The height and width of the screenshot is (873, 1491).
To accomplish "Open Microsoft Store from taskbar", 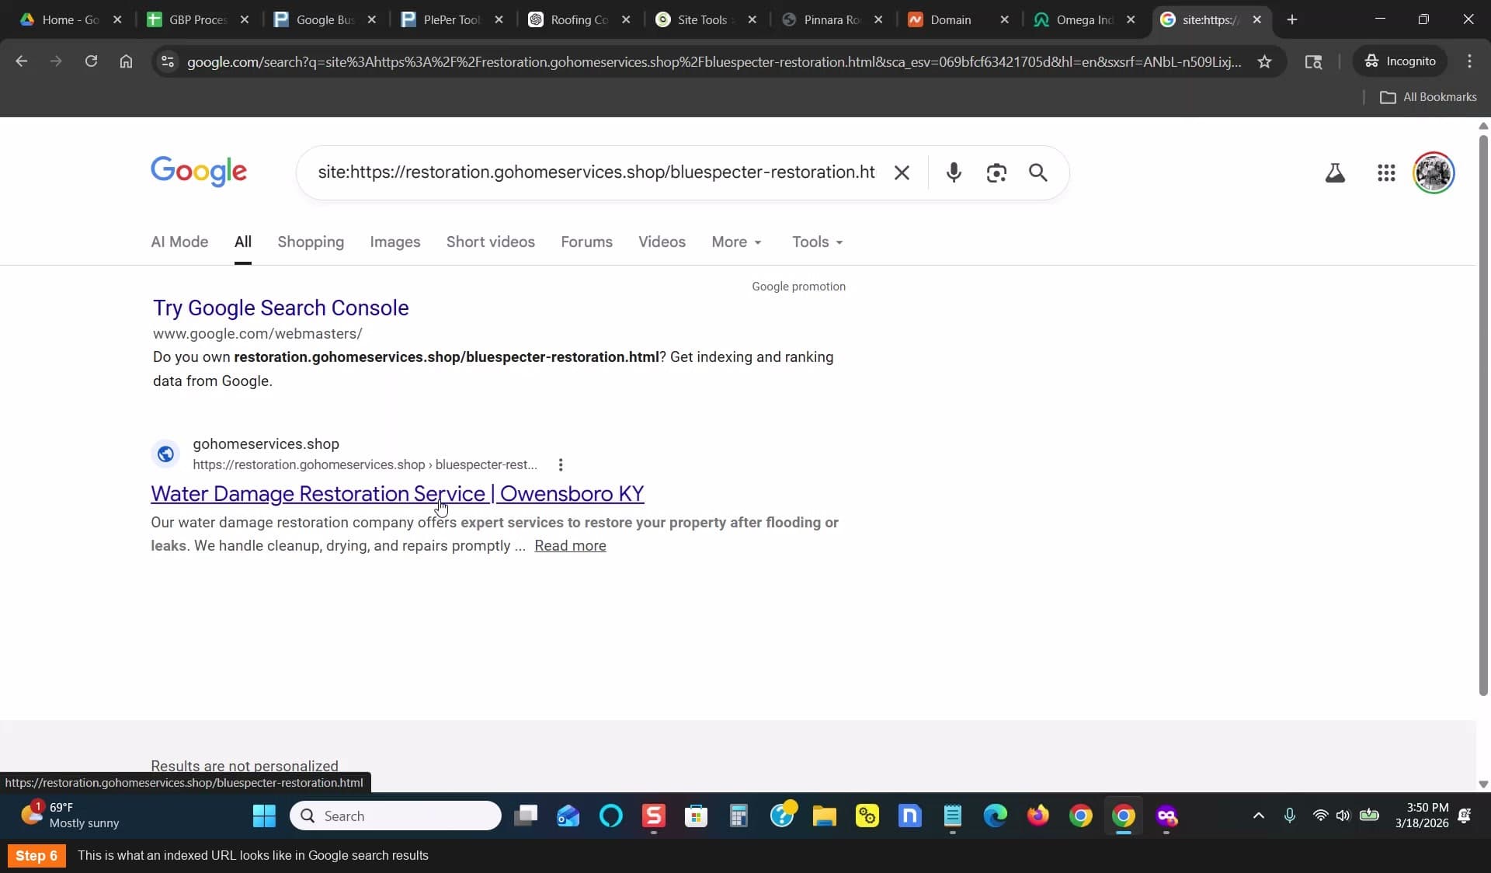I will tap(696, 816).
